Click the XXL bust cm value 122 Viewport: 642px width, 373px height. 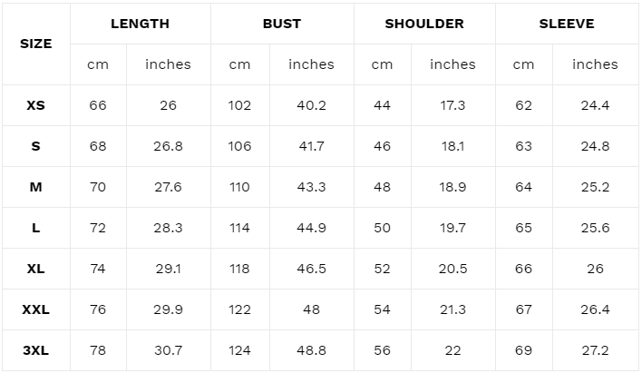click(239, 309)
